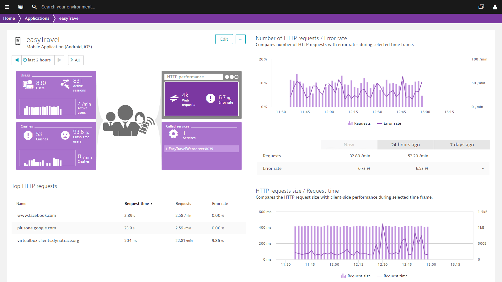Image resolution: width=502 pixels, height=282 pixels.
Task: Click the mobile application icon beside easyTravel
Action: pos(18,41)
